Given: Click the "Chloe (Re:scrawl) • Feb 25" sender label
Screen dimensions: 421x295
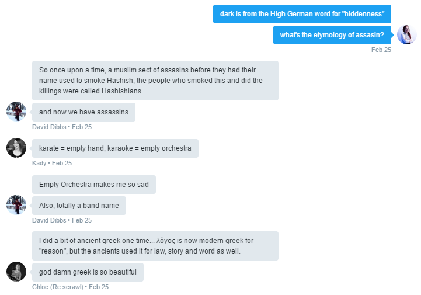Looking at the screenshot, I should (70, 287).
